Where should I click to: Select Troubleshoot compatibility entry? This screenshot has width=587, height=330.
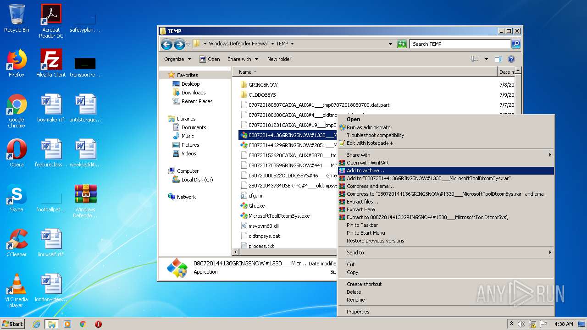446,135
